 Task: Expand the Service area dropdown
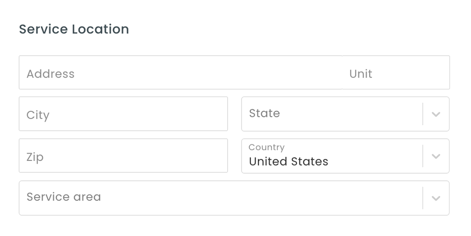click(x=220, y=198)
